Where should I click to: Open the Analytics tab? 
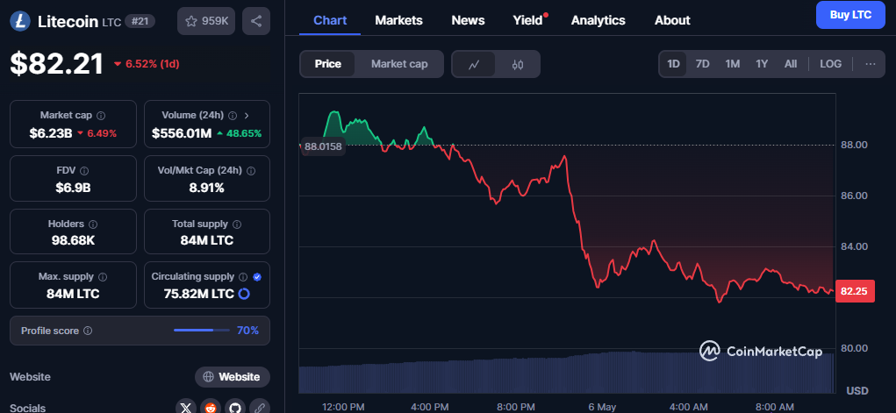(599, 20)
